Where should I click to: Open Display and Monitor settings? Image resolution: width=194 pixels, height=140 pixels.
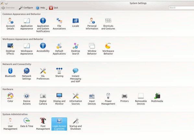point(59,99)
